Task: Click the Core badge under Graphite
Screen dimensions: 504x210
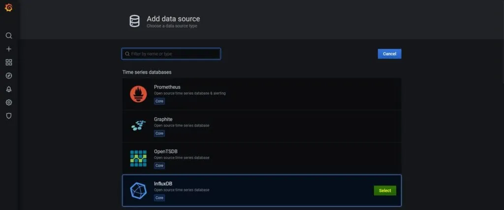Action: tap(159, 133)
